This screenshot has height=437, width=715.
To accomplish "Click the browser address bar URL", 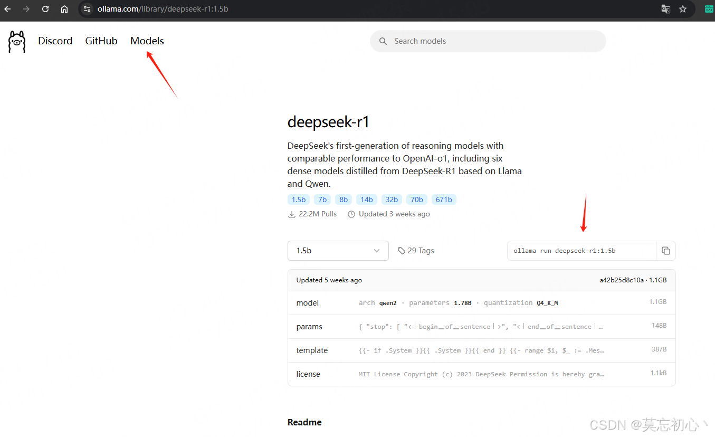I will click(163, 9).
